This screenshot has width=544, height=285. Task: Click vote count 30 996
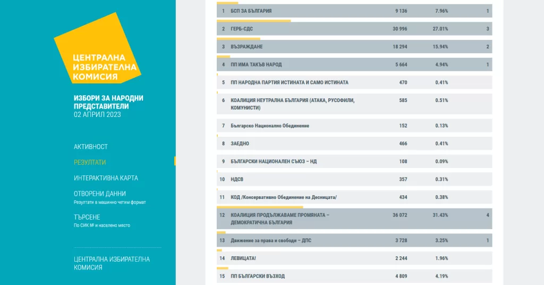[399, 29]
